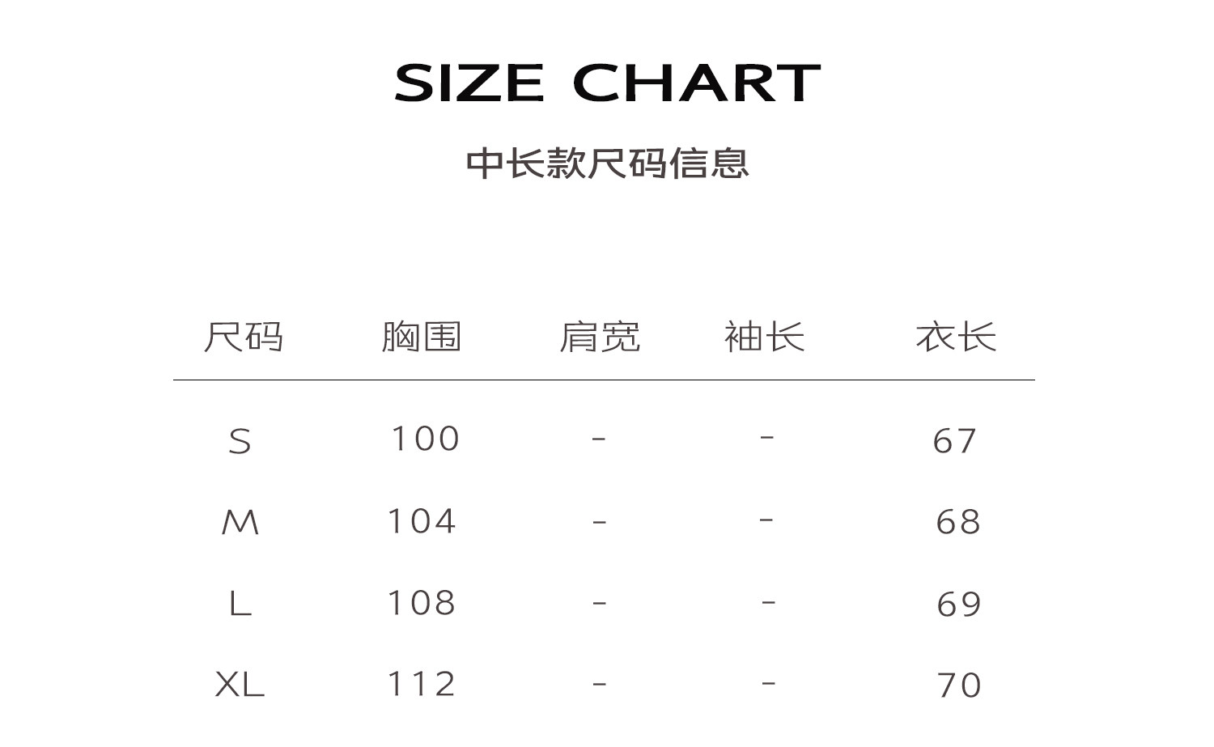Image resolution: width=1214 pixels, height=747 pixels.
Task: Select chest value 112
Action: (x=422, y=684)
